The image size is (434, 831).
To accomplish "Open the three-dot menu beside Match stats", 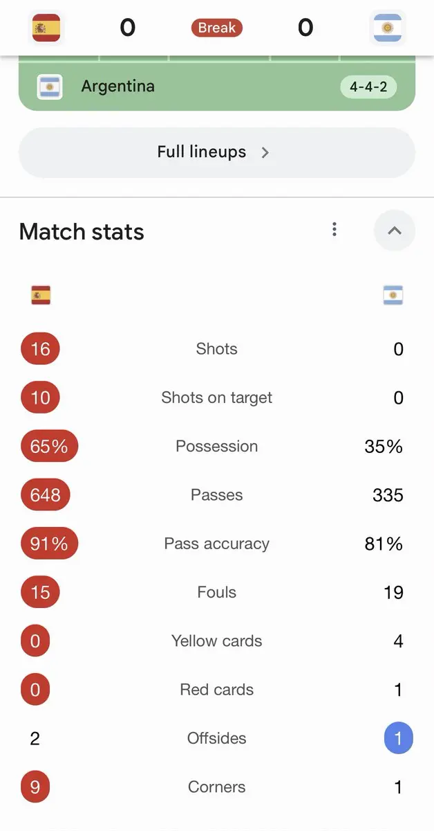I will [x=334, y=229].
